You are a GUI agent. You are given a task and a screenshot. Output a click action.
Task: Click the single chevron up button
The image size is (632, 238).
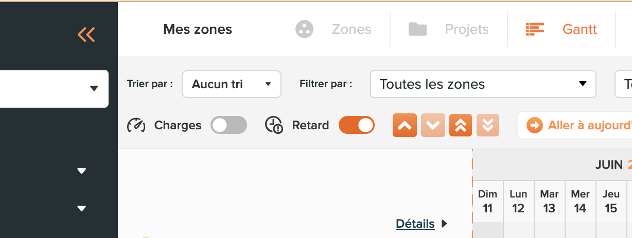click(405, 126)
